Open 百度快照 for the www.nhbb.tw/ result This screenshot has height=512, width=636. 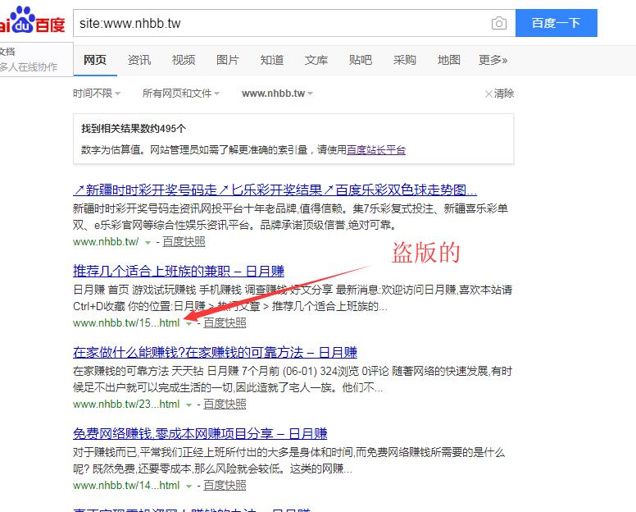click(x=184, y=241)
